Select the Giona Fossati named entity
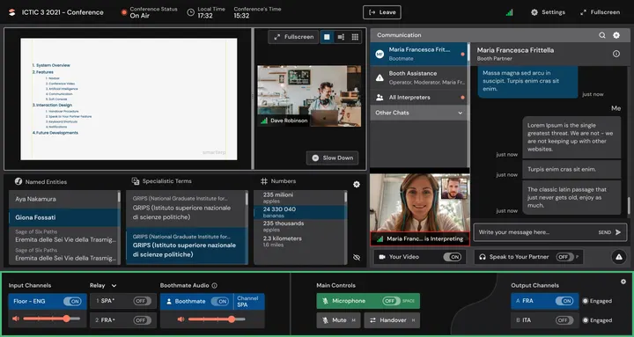The image size is (634, 337). click(63, 217)
